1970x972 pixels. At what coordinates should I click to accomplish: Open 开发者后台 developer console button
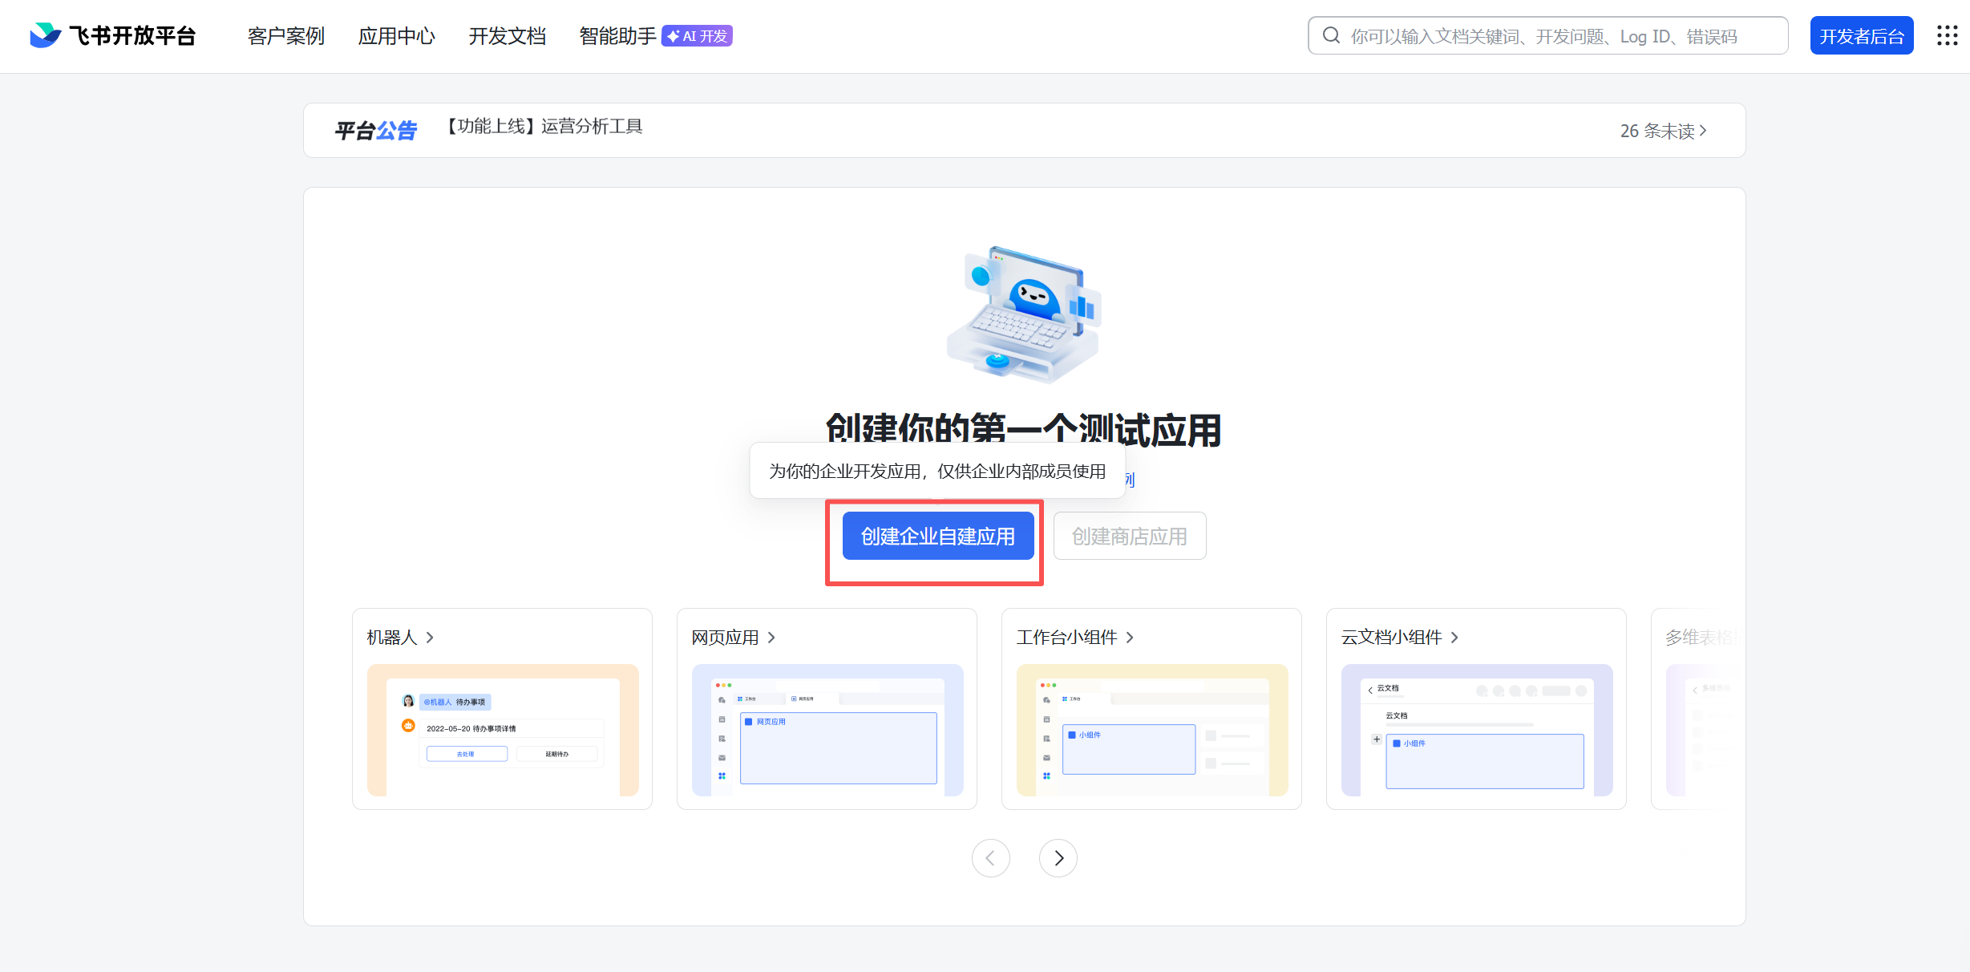1861,36
